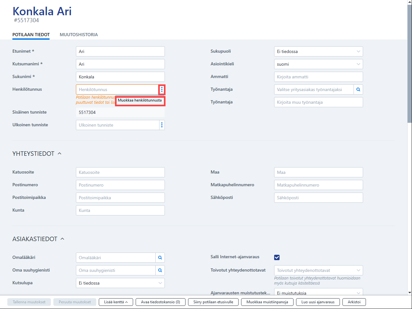
Task: Click the Sähköposti input field
Action: tap(319, 198)
